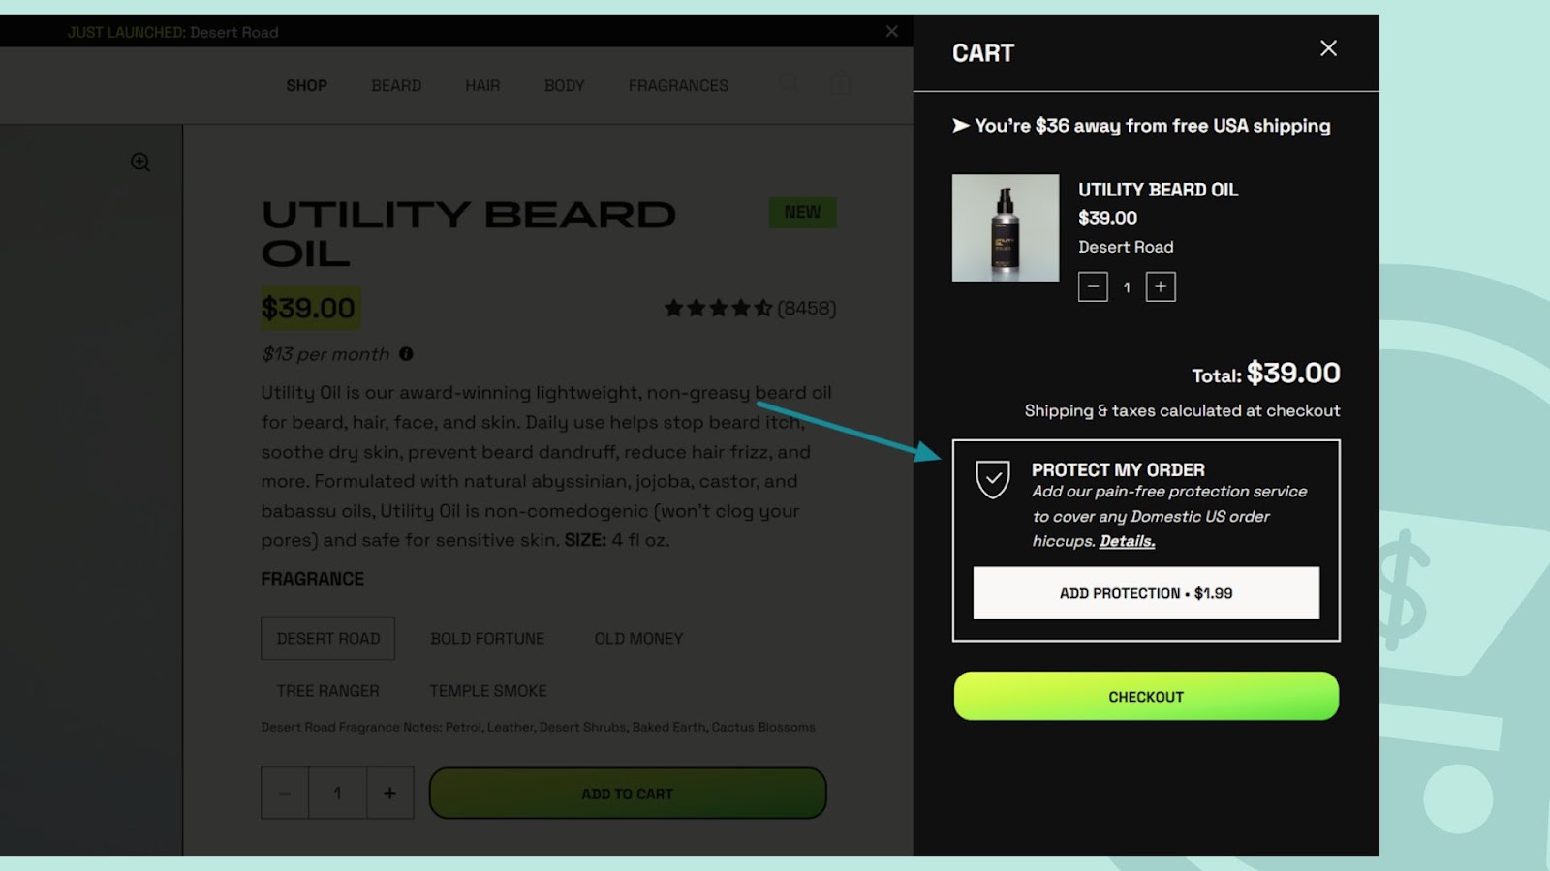Viewport: 1550px width, 871px height.
Task: Decrease product page quantity with minus
Action: (x=285, y=793)
